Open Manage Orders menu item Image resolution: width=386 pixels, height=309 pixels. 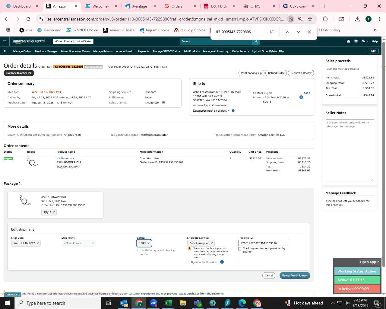22,51
